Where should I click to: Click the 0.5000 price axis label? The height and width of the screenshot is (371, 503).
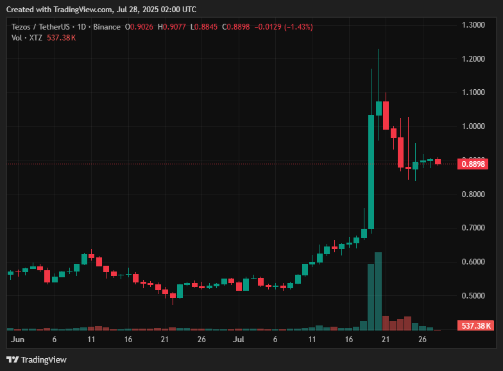[473, 296]
